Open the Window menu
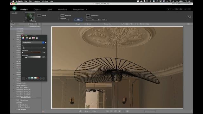Screen dimensions: 203x114 point(45,1)
